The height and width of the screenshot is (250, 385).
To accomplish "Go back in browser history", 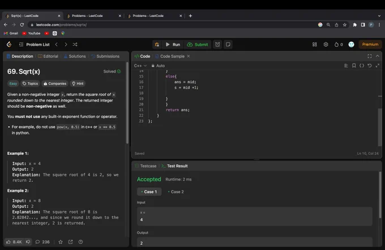I will click(x=6, y=25).
